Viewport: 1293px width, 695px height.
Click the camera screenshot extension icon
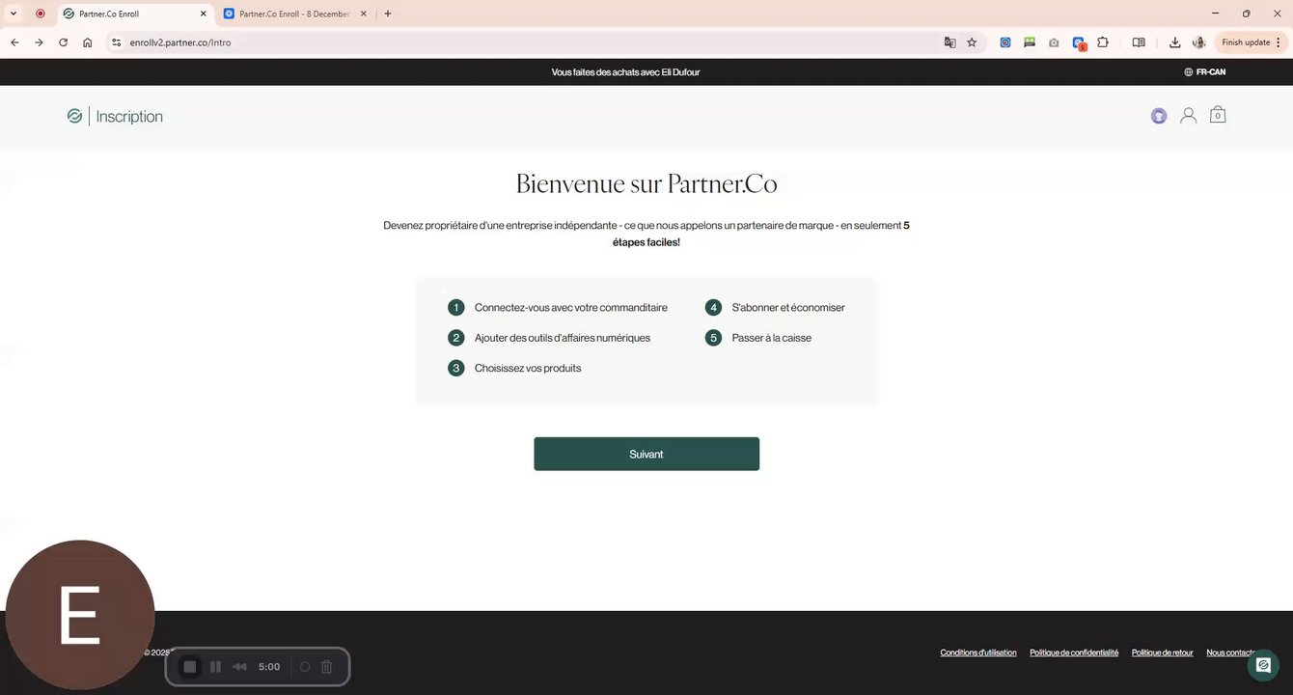1054,42
